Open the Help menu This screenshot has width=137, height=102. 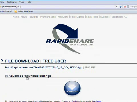pos(29,2)
